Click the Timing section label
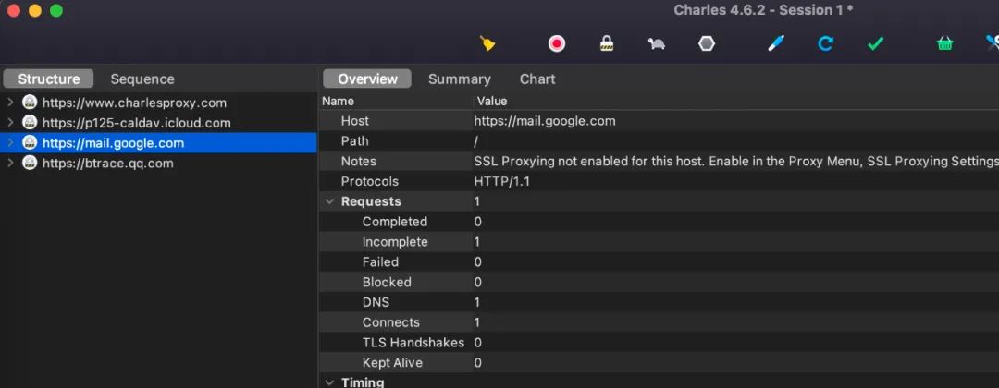The height and width of the screenshot is (388, 999). (x=364, y=382)
